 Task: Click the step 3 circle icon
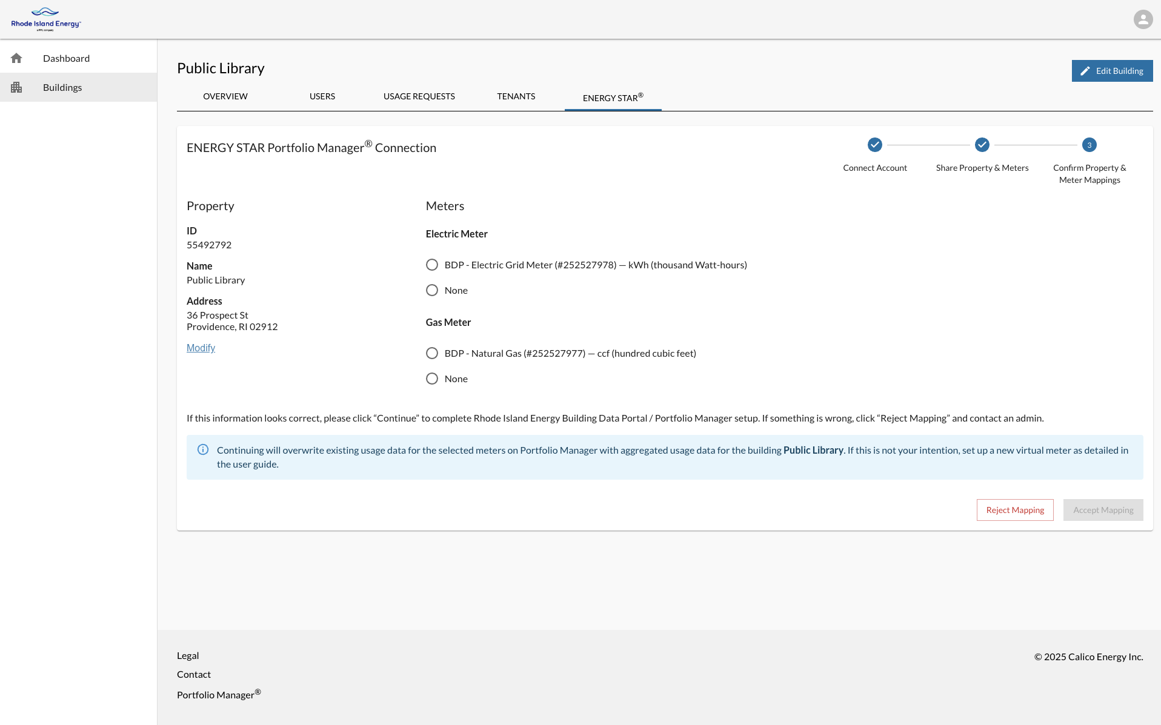click(1089, 145)
